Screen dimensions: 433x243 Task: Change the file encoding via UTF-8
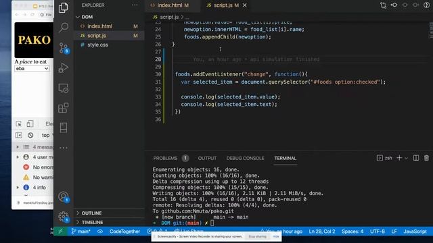coord(378,232)
